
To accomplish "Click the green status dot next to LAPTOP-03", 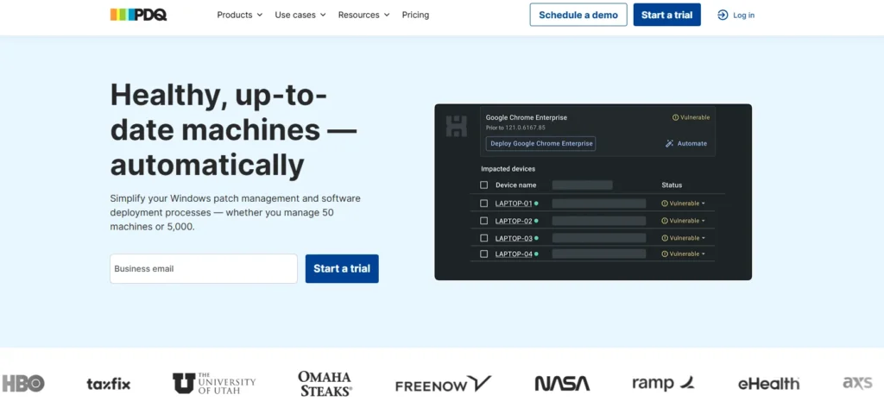I will point(536,238).
